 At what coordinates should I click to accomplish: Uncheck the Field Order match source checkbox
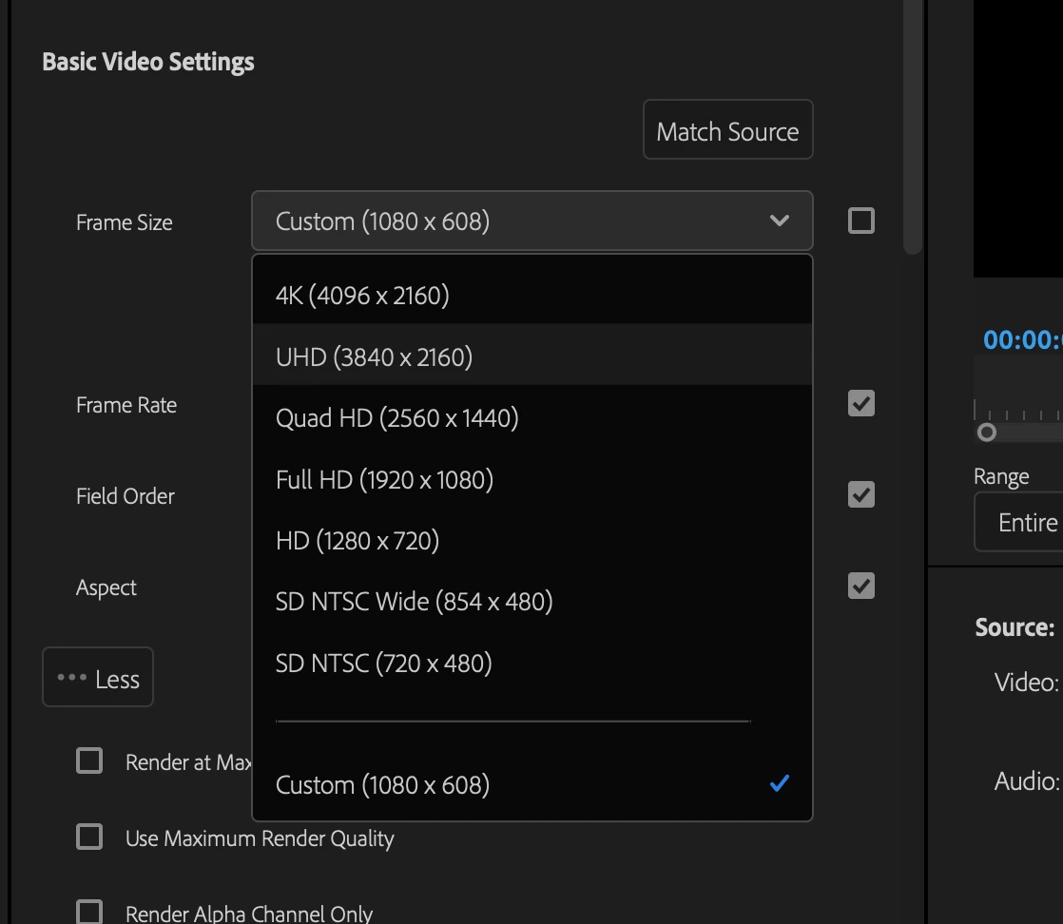[861, 495]
